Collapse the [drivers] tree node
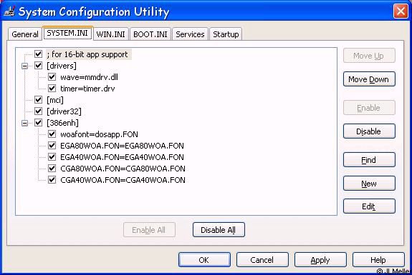The image size is (412, 275). pyautogui.click(x=24, y=66)
